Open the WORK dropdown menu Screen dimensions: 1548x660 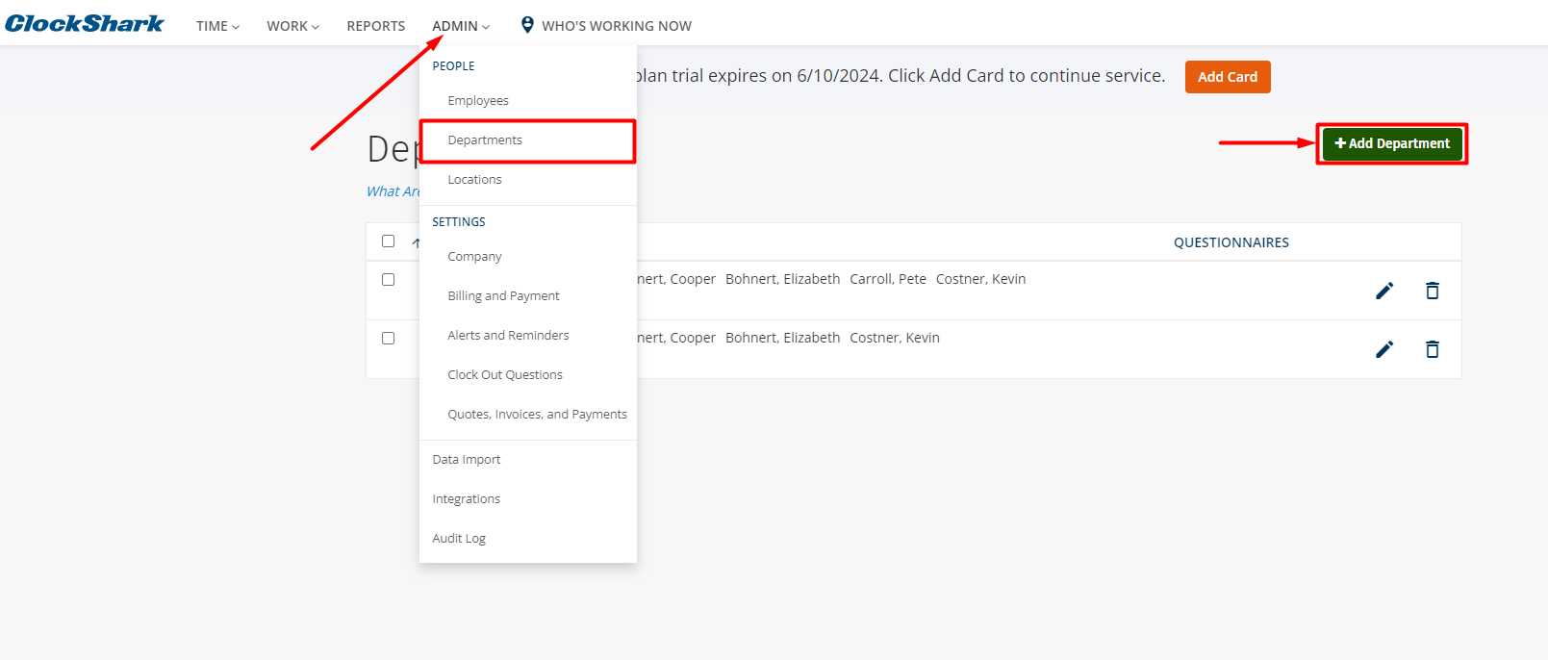point(292,26)
